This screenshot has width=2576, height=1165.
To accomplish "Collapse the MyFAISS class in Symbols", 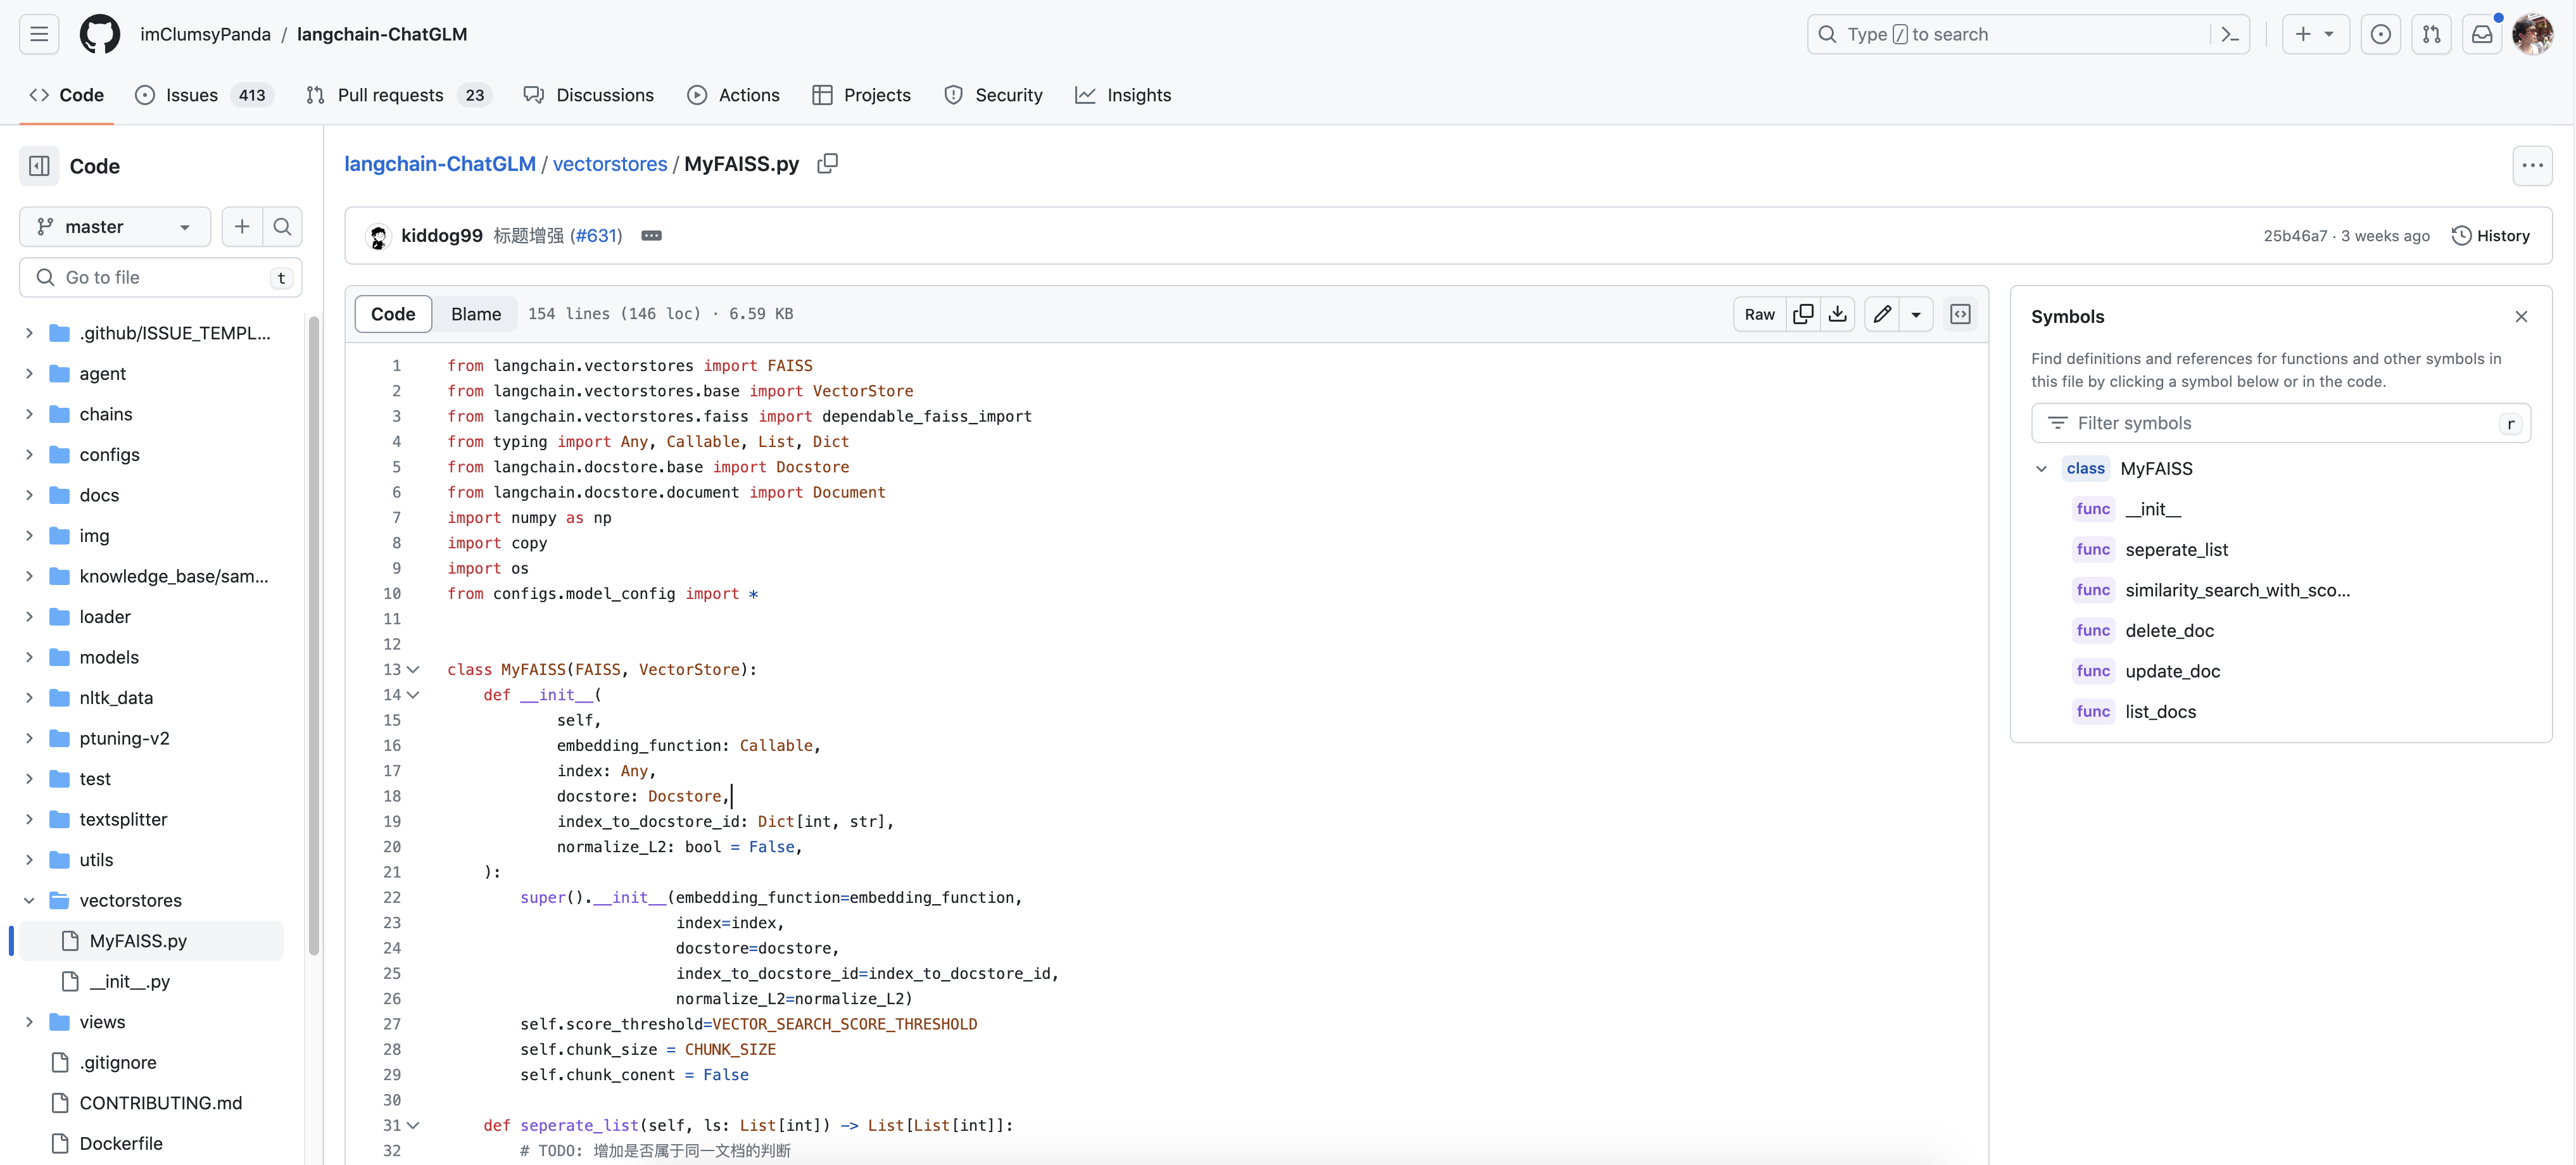I will (2041, 469).
